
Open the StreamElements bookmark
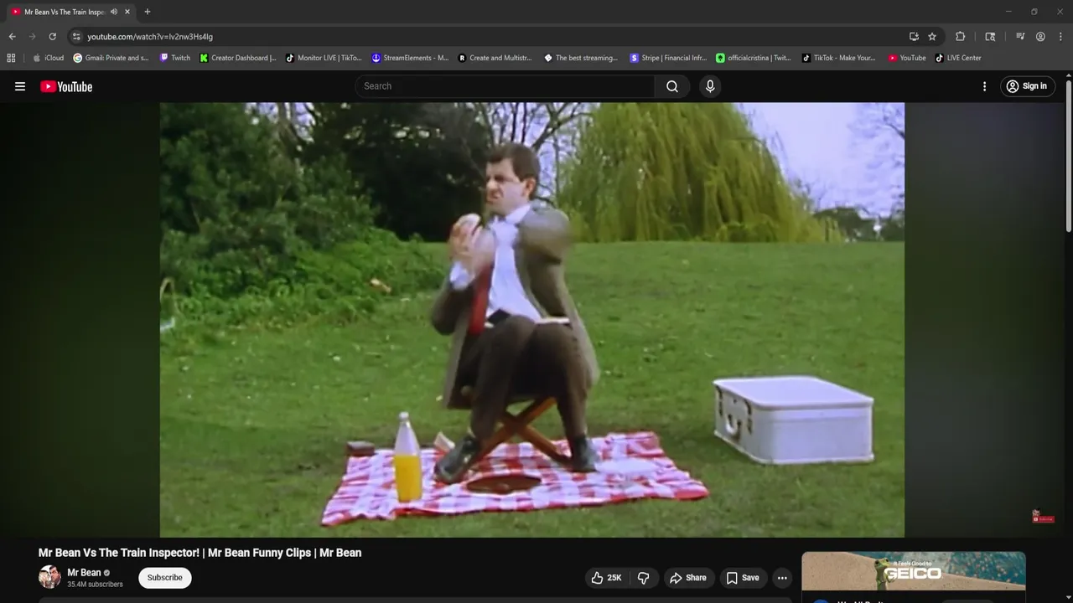point(411,58)
